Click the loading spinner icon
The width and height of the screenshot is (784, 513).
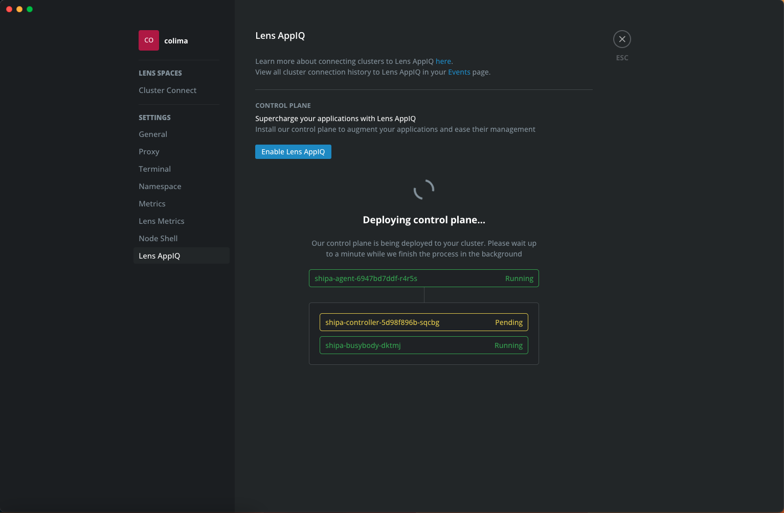click(424, 190)
